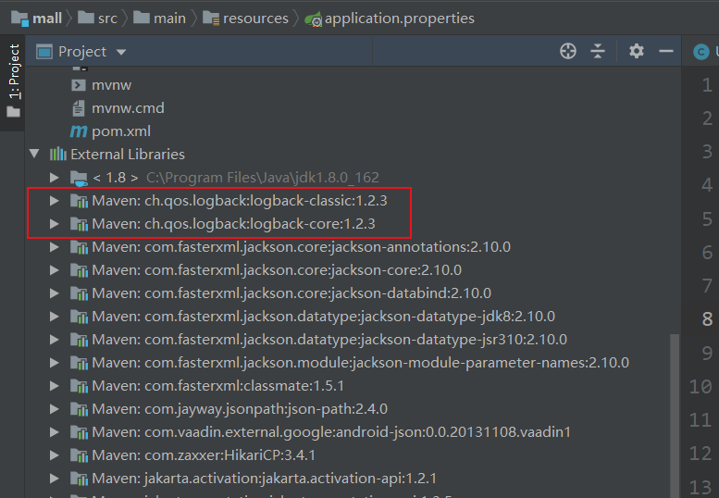Image resolution: width=719 pixels, height=498 pixels.
Task: Expand jackson-module-parameter-names:2.10.0 library
Action: (54, 362)
